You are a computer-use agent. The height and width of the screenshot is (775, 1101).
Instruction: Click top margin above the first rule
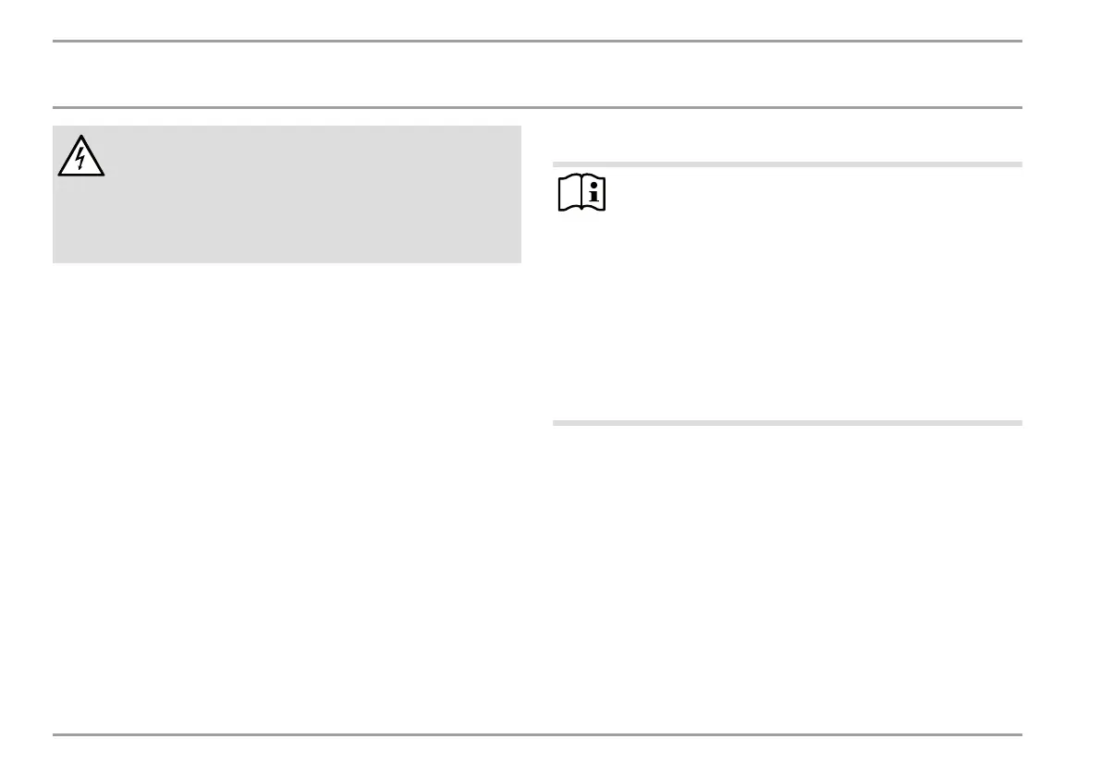point(537,19)
